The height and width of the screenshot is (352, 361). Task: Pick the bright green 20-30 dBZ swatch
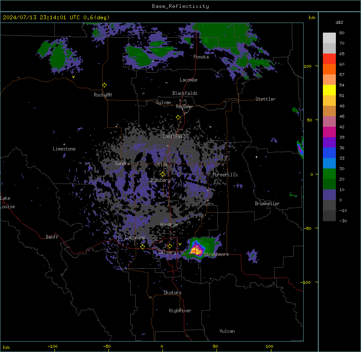tap(329, 174)
